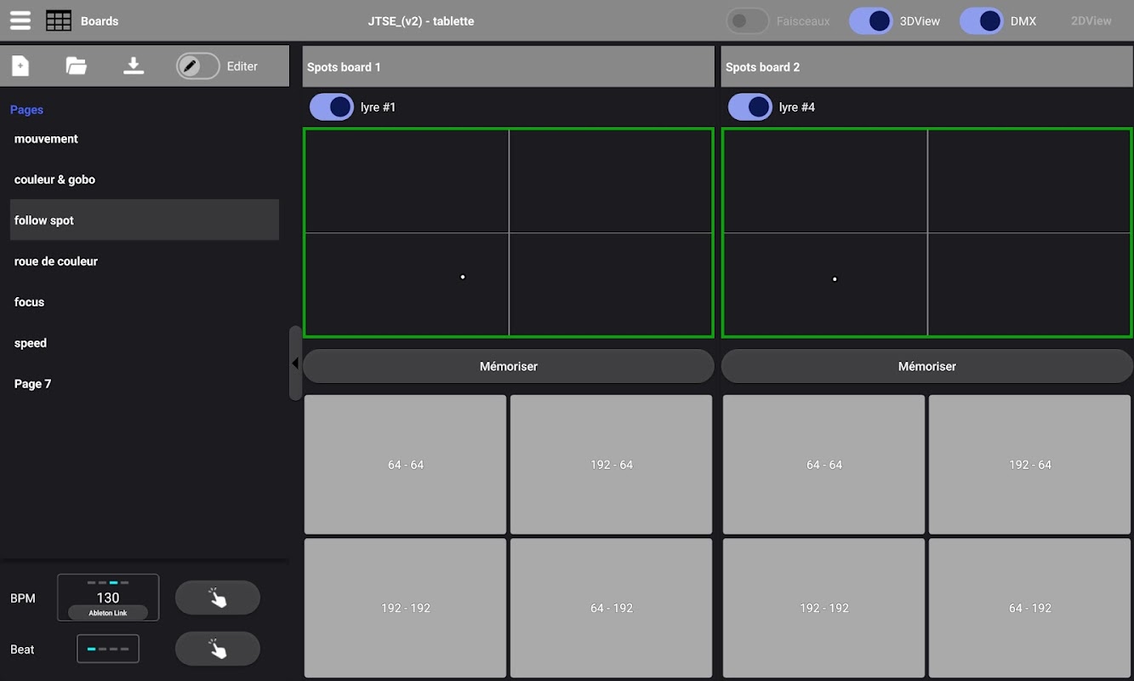Toggle the lyre #1 switch
Image resolution: width=1134 pixels, height=681 pixels.
(x=332, y=107)
